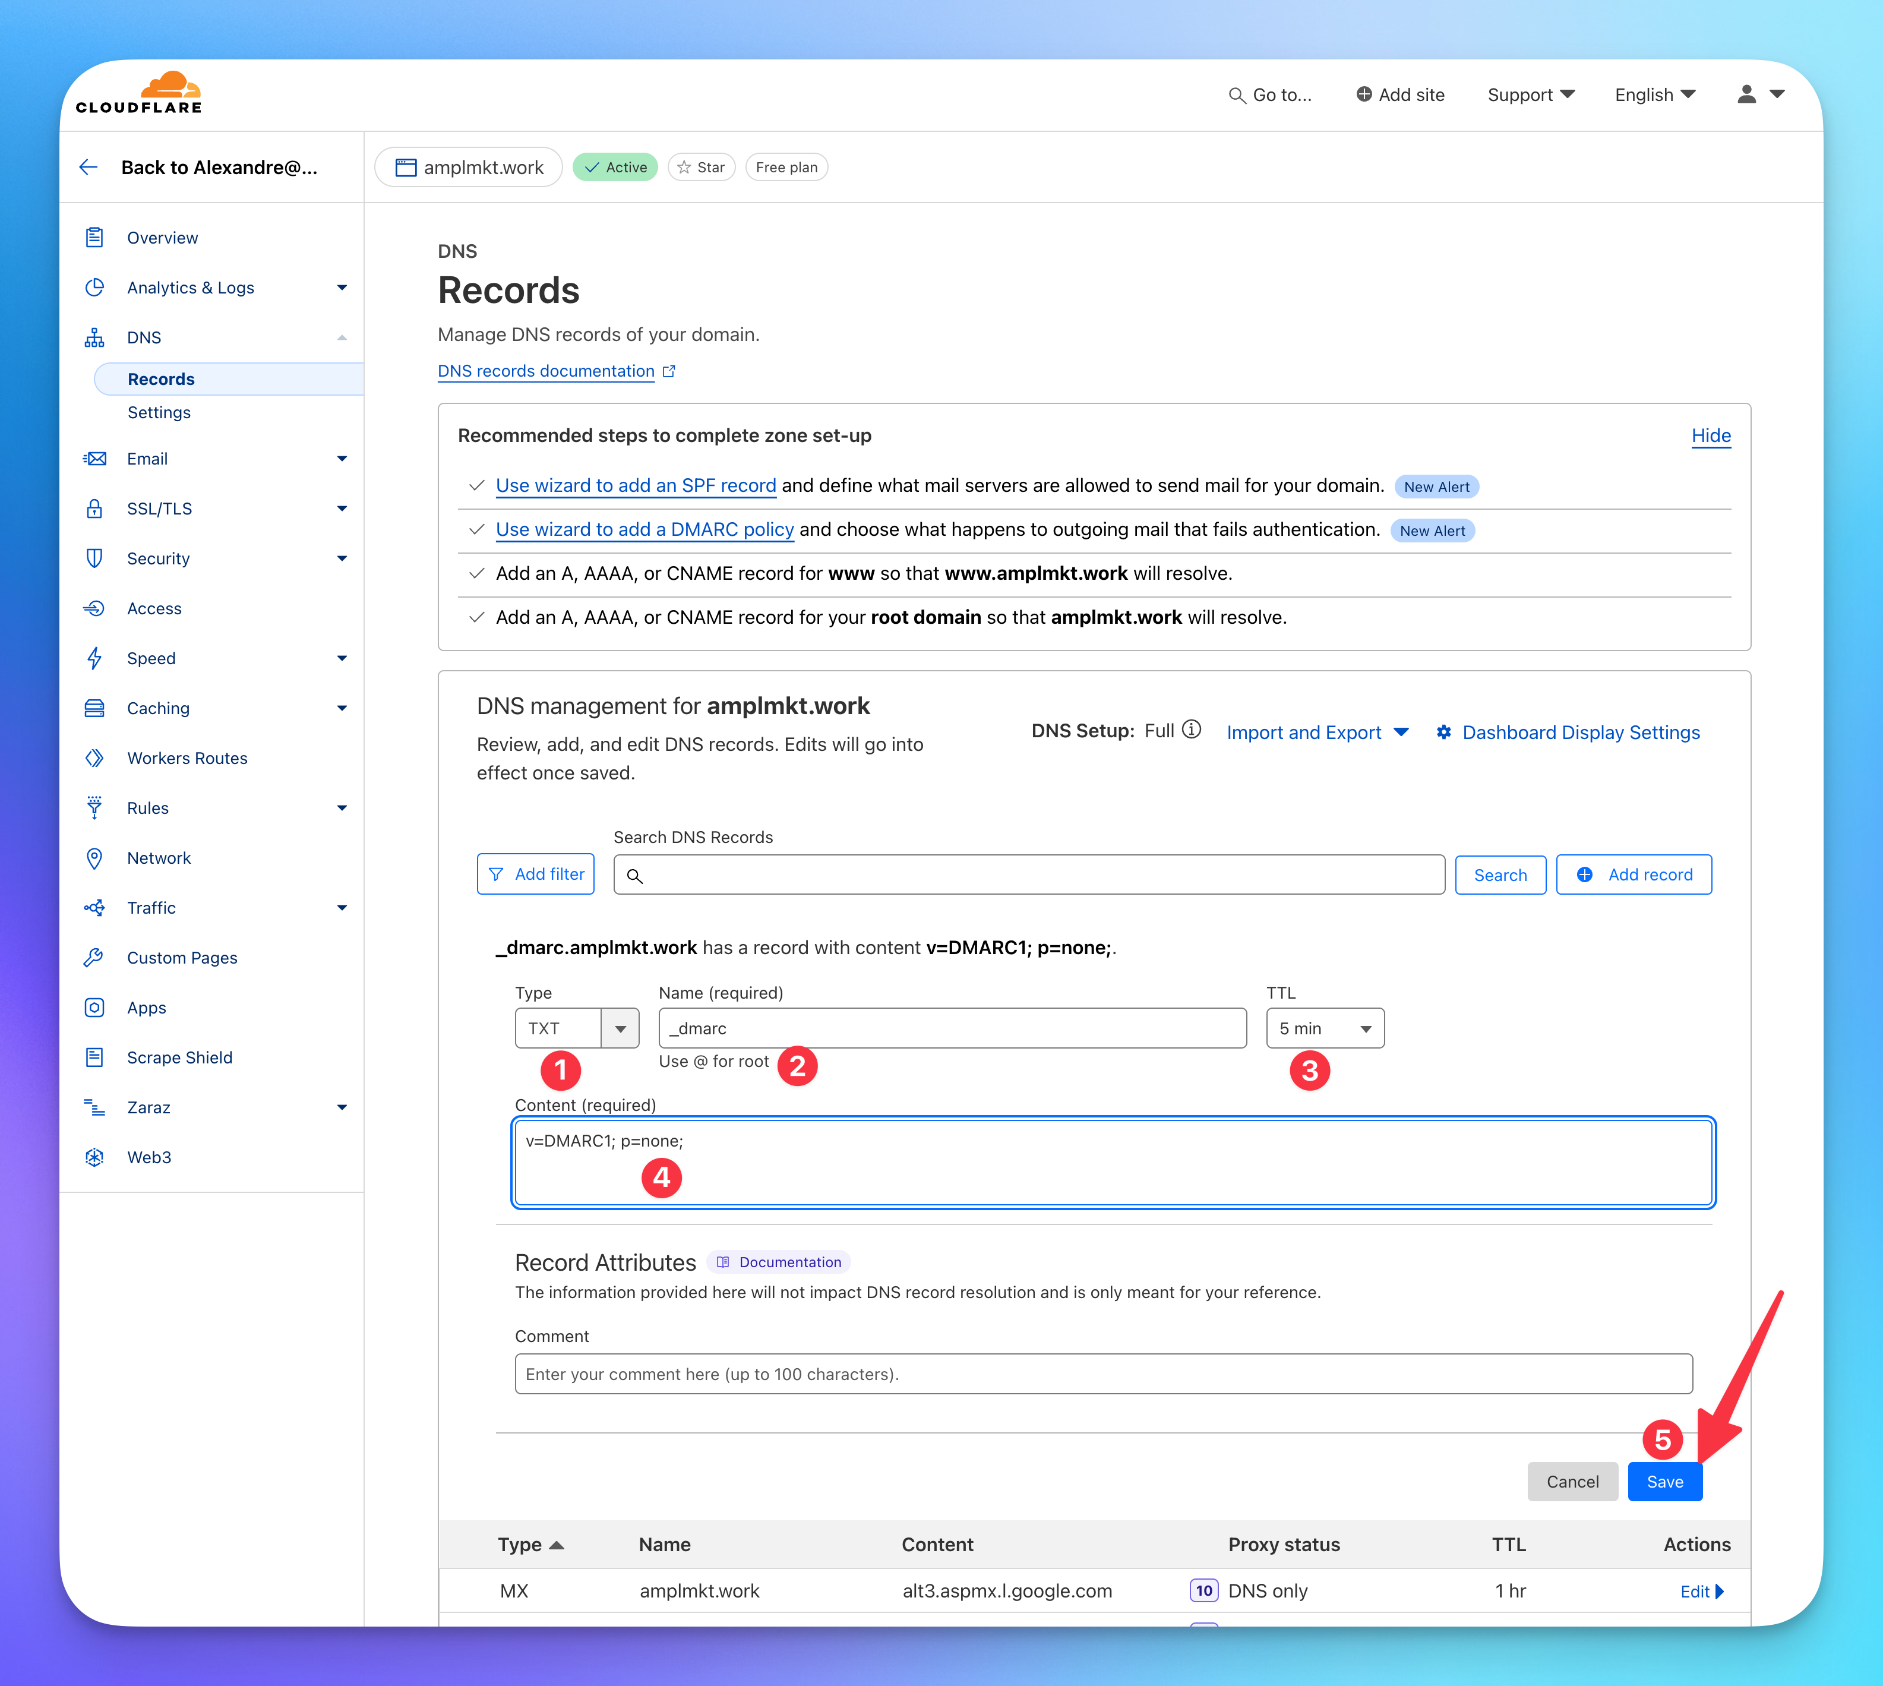
Task: Open the TTL dropdown
Action: click(x=1325, y=1028)
